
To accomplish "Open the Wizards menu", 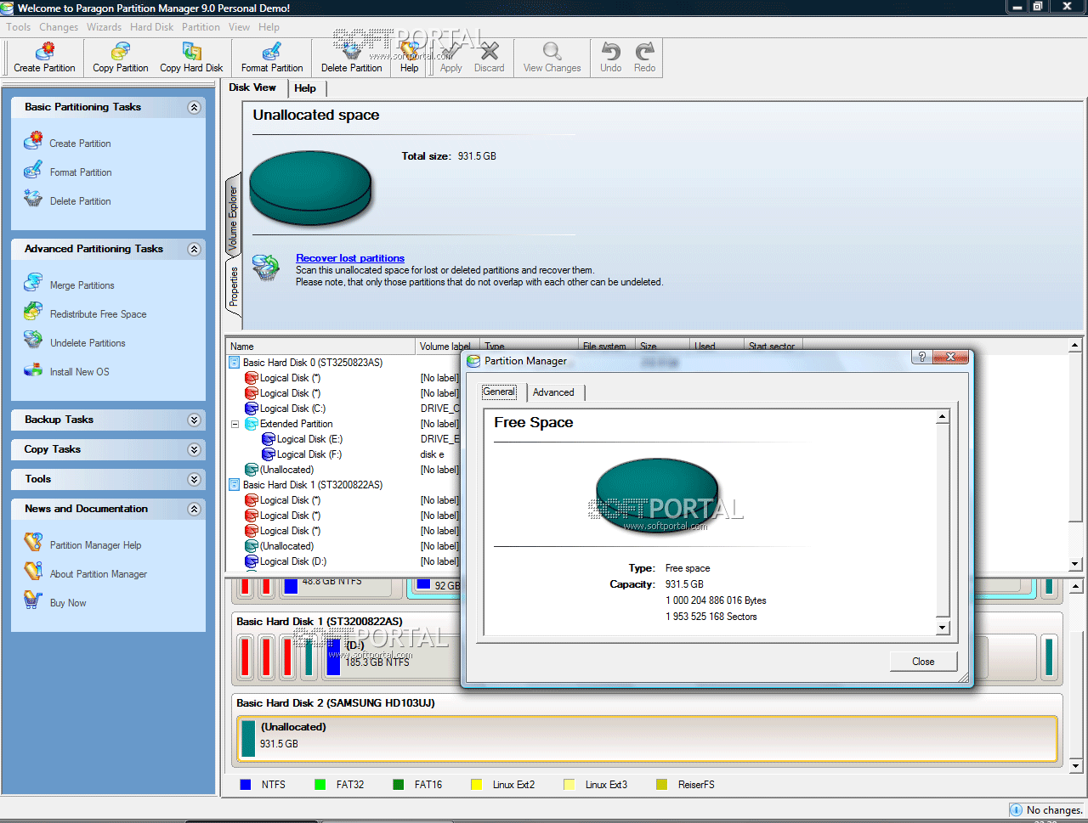I will pos(104,27).
